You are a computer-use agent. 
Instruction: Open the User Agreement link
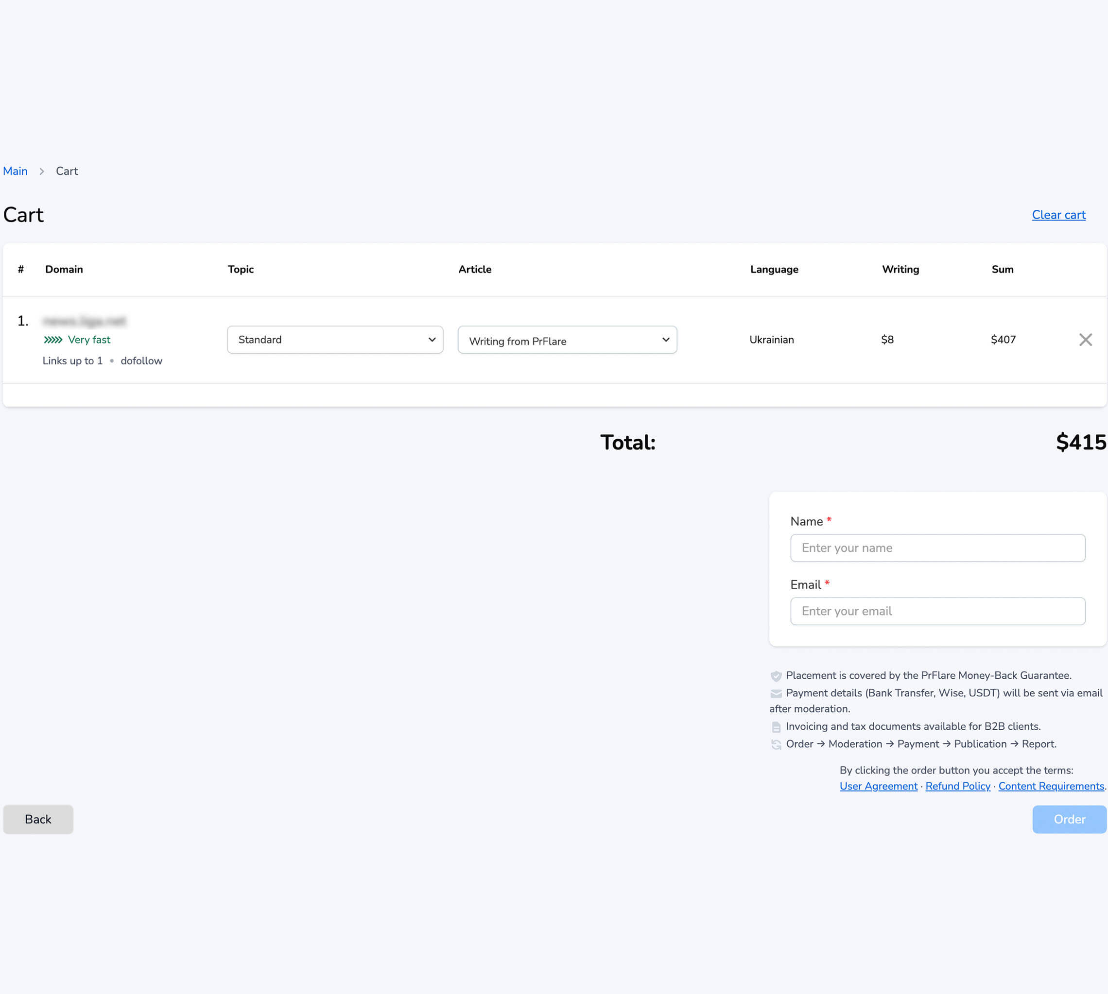click(878, 786)
